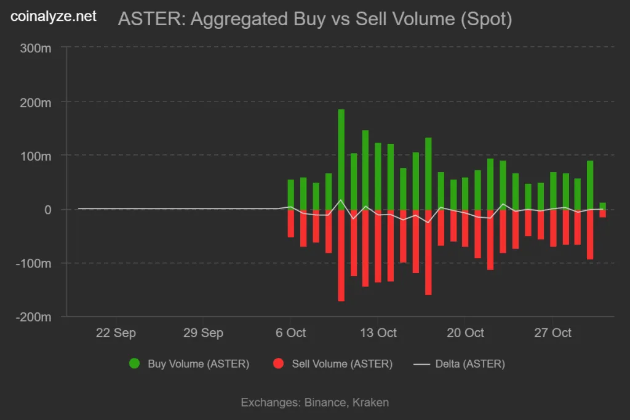Click the 22 Sep x-axis label
Image resolution: width=630 pixels, height=420 pixels.
(x=116, y=333)
